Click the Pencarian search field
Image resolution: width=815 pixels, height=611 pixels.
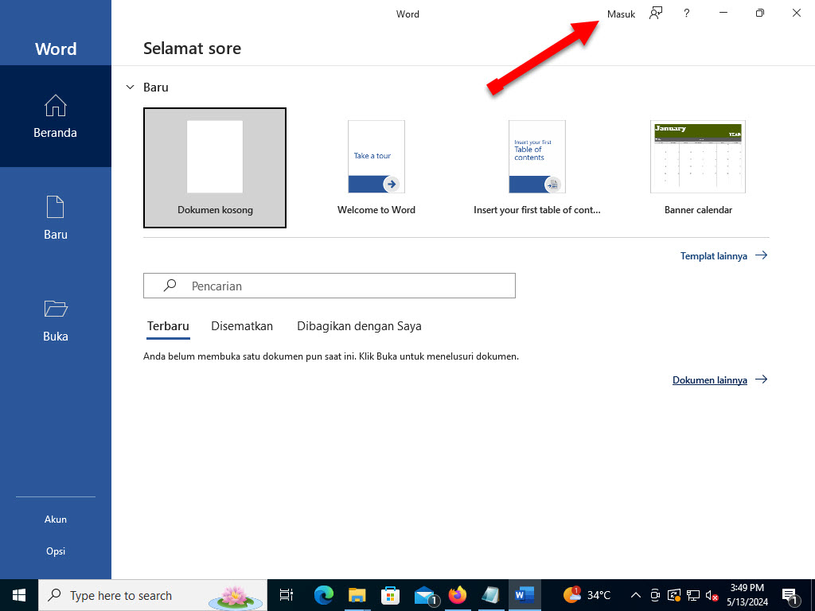[x=329, y=286]
